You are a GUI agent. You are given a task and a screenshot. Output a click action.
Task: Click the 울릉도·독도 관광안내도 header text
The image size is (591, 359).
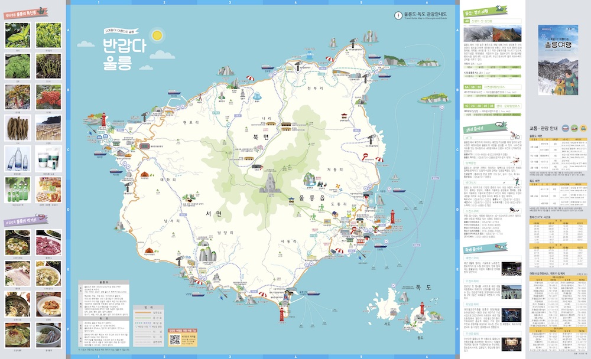coord(426,14)
